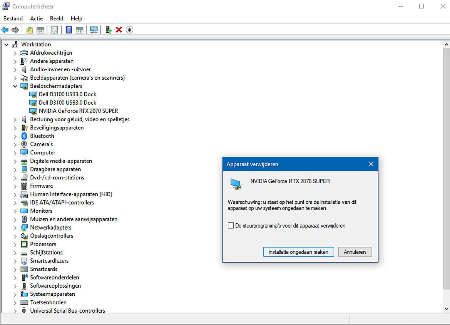Collapse the Beeldschermadapters category
Screen dimensions: 450x325
pyautogui.click(x=15, y=86)
